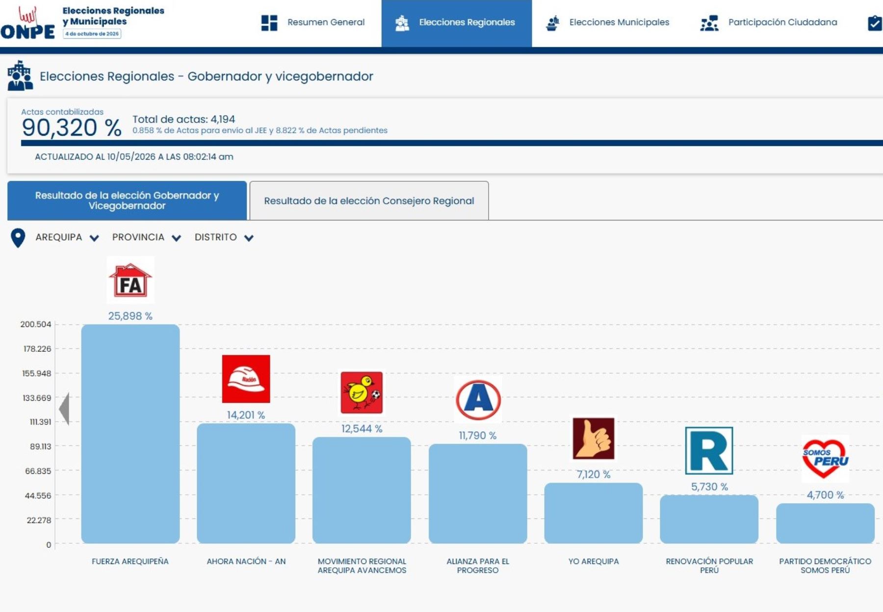The height and width of the screenshot is (612, 883).
Task: Click the Yo Arequipa bar
Action: pyautogui.click(x=594, y=513)
